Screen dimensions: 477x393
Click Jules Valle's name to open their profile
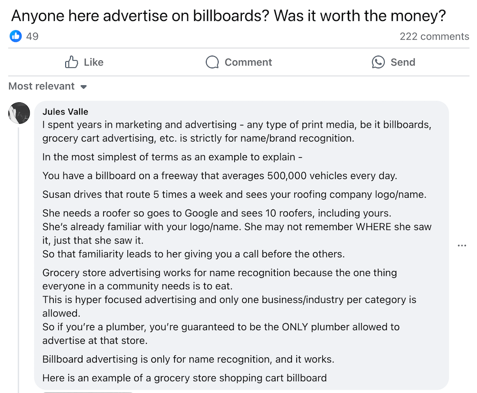tap(65, 111)
